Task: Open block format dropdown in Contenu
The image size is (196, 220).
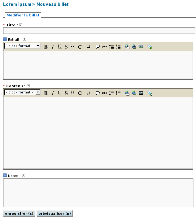Action: point(22,92)
